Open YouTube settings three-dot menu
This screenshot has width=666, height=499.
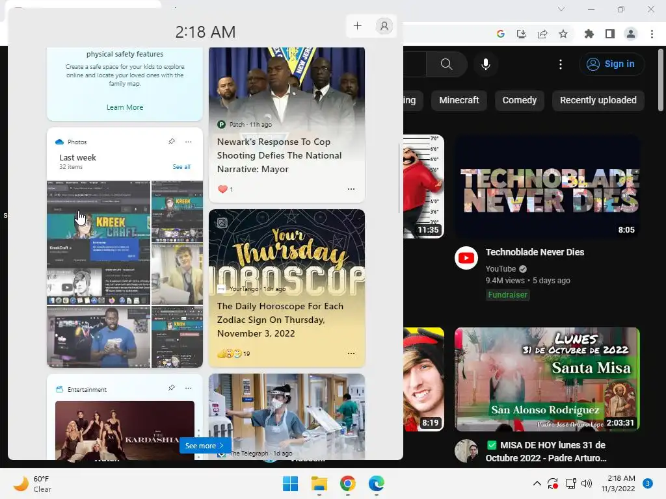coord(561,64)
